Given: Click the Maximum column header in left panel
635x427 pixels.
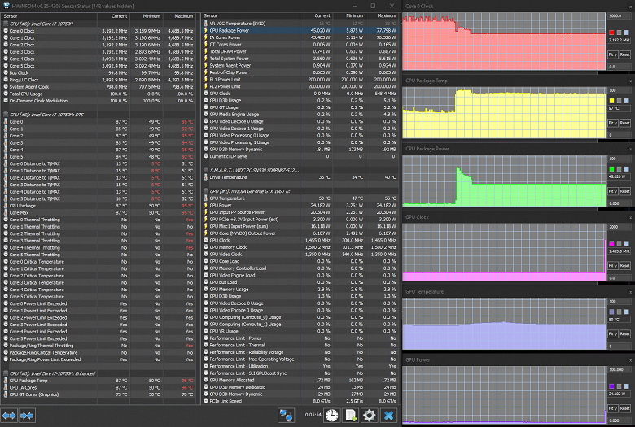Looking at the screenshot, I should (x=179, y=16).
